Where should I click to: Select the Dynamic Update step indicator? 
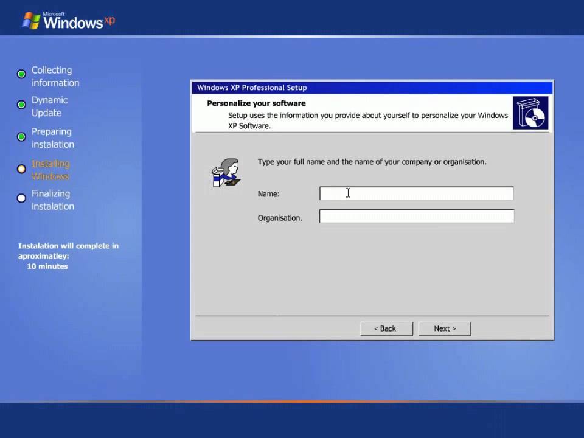[x=22, y=105]
